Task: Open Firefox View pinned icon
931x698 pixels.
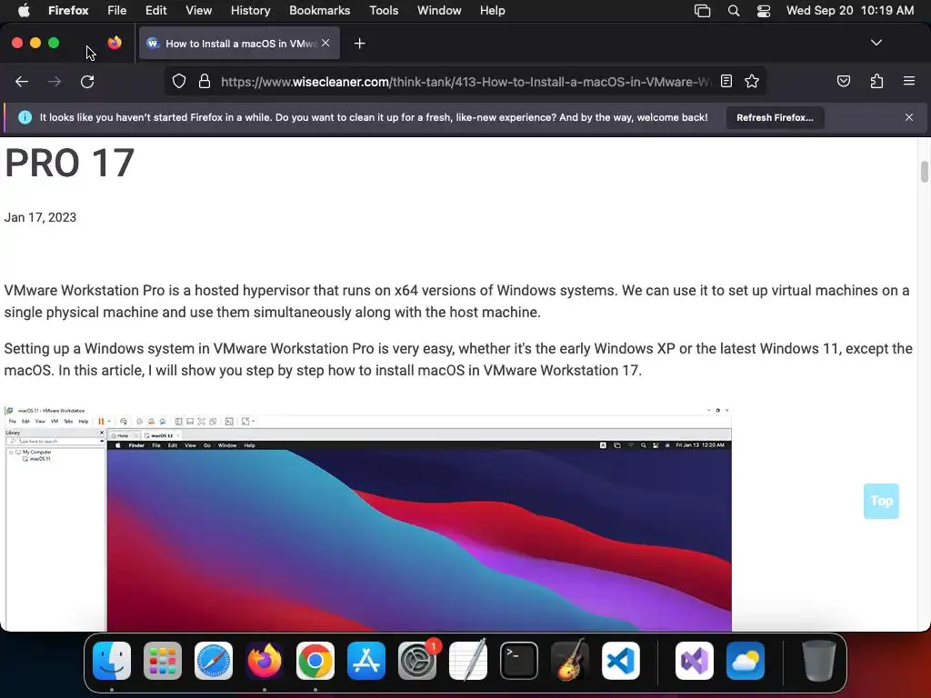Action: [x=115, y=43]
